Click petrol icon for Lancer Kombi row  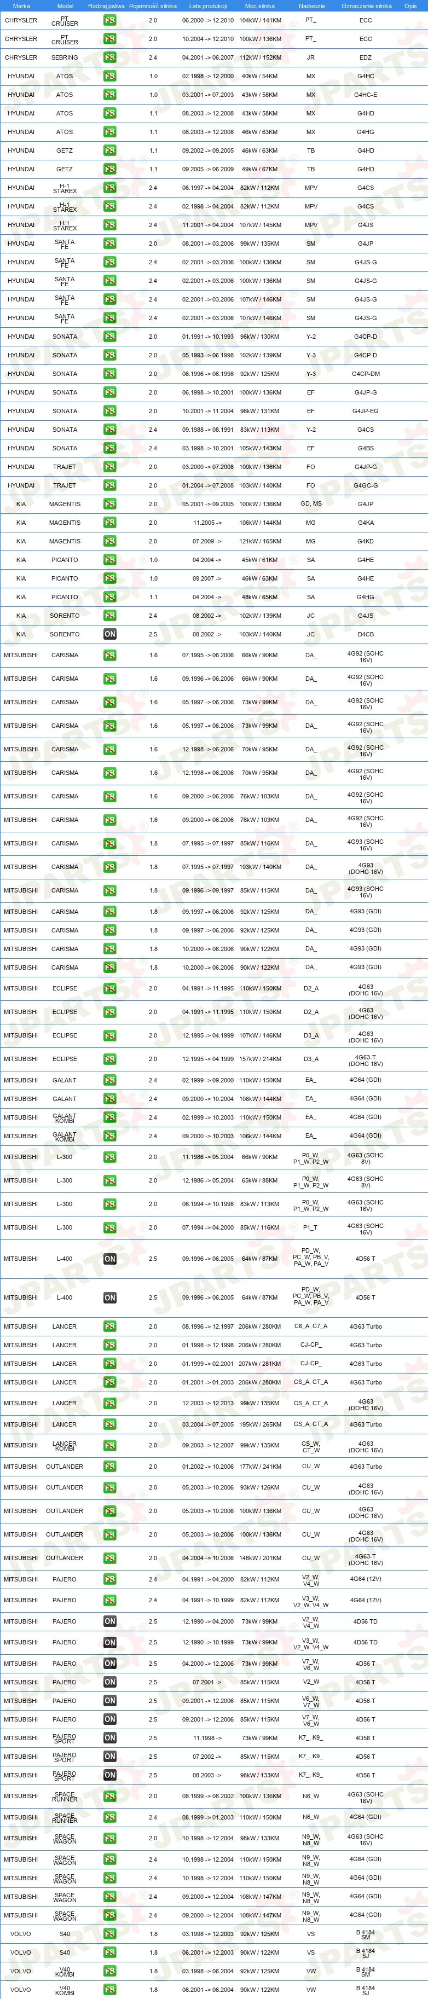point(109,1445)
